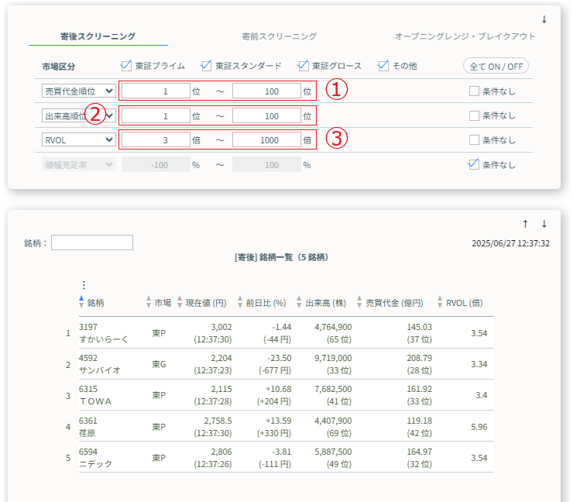Image resolution: width=573 pixels, height=502 pixels.
Task: Open the three-dot menu above the table
Action: tap(84, 285)
